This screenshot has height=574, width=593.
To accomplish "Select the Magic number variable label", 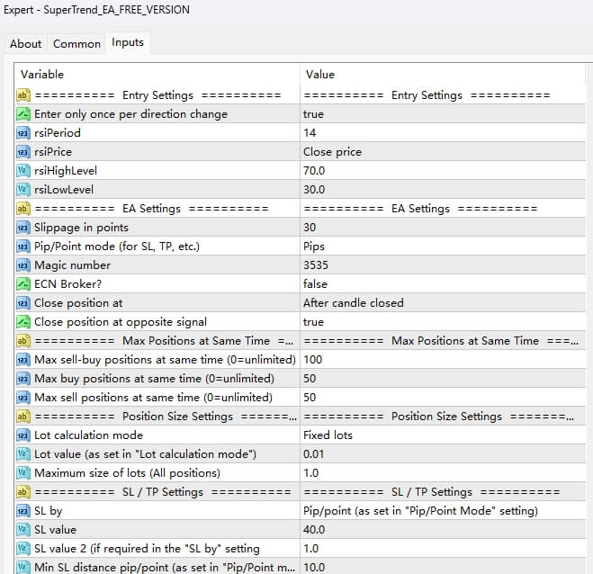I will tap(72, 265).
